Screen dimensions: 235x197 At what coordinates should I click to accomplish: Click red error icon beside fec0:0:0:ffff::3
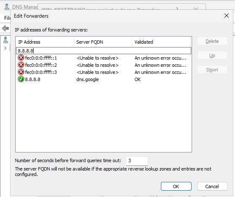tap(21, 72)
